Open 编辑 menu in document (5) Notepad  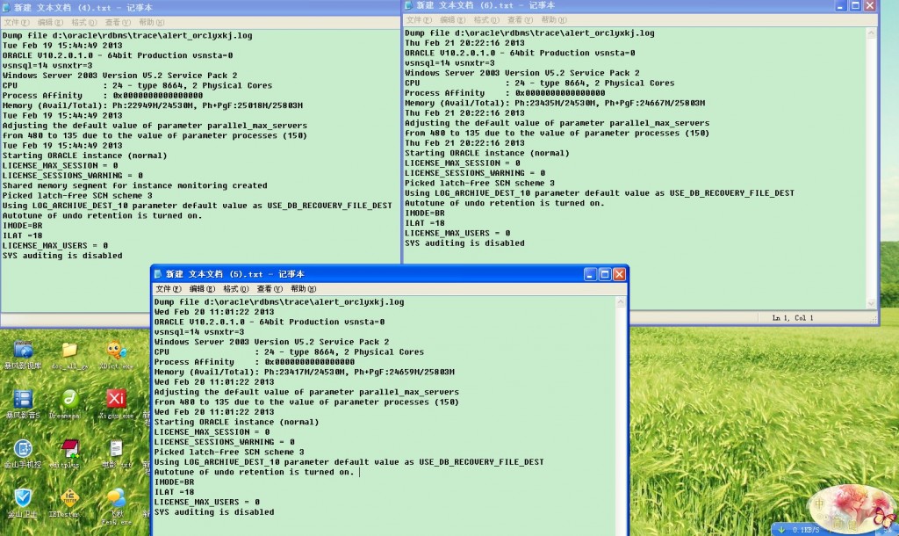pos(202,289)
